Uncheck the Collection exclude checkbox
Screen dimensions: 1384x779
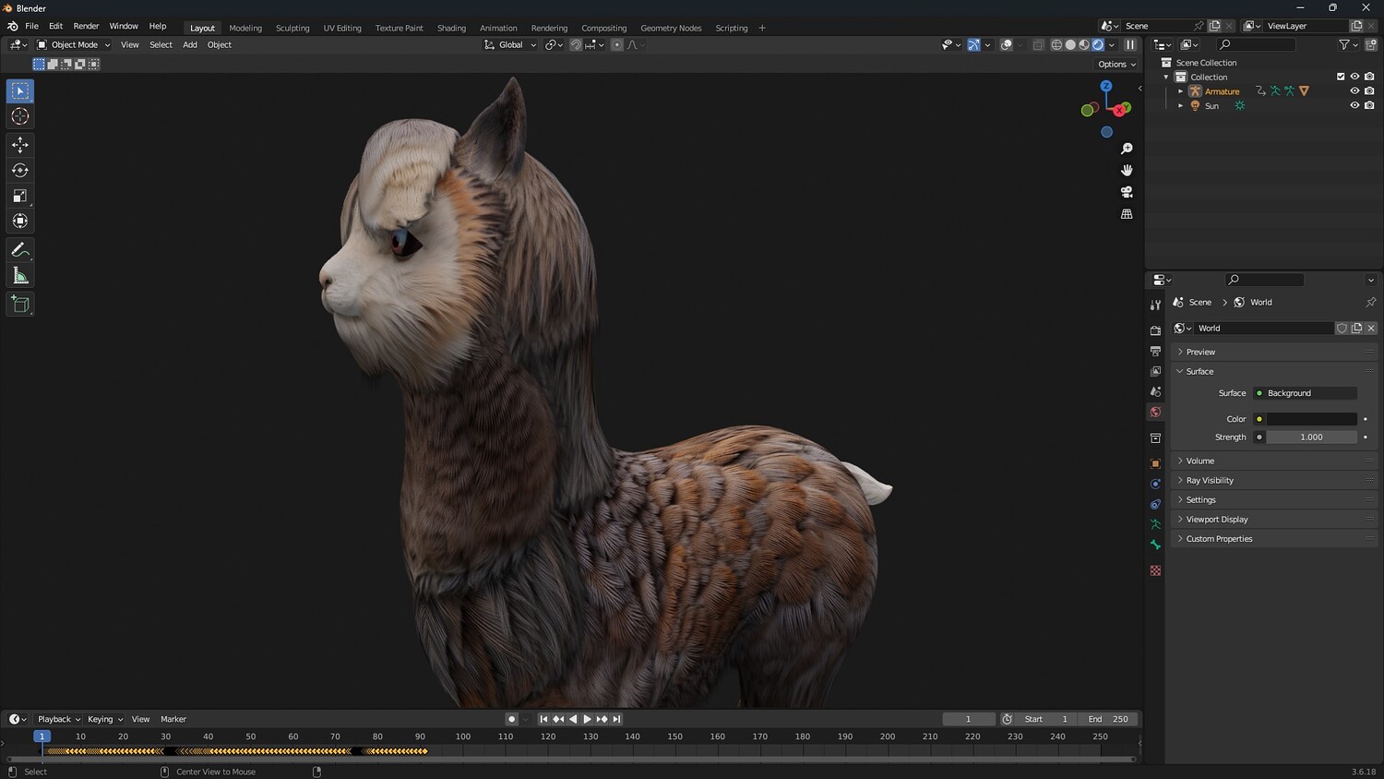pyautogui.click(x=1341, y=77)
